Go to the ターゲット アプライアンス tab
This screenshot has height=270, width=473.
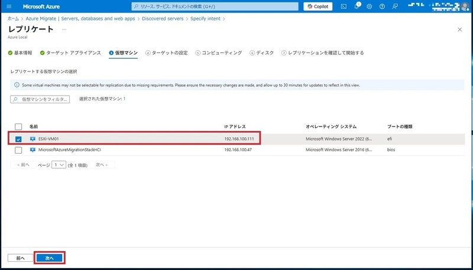[x=70, y=53]
